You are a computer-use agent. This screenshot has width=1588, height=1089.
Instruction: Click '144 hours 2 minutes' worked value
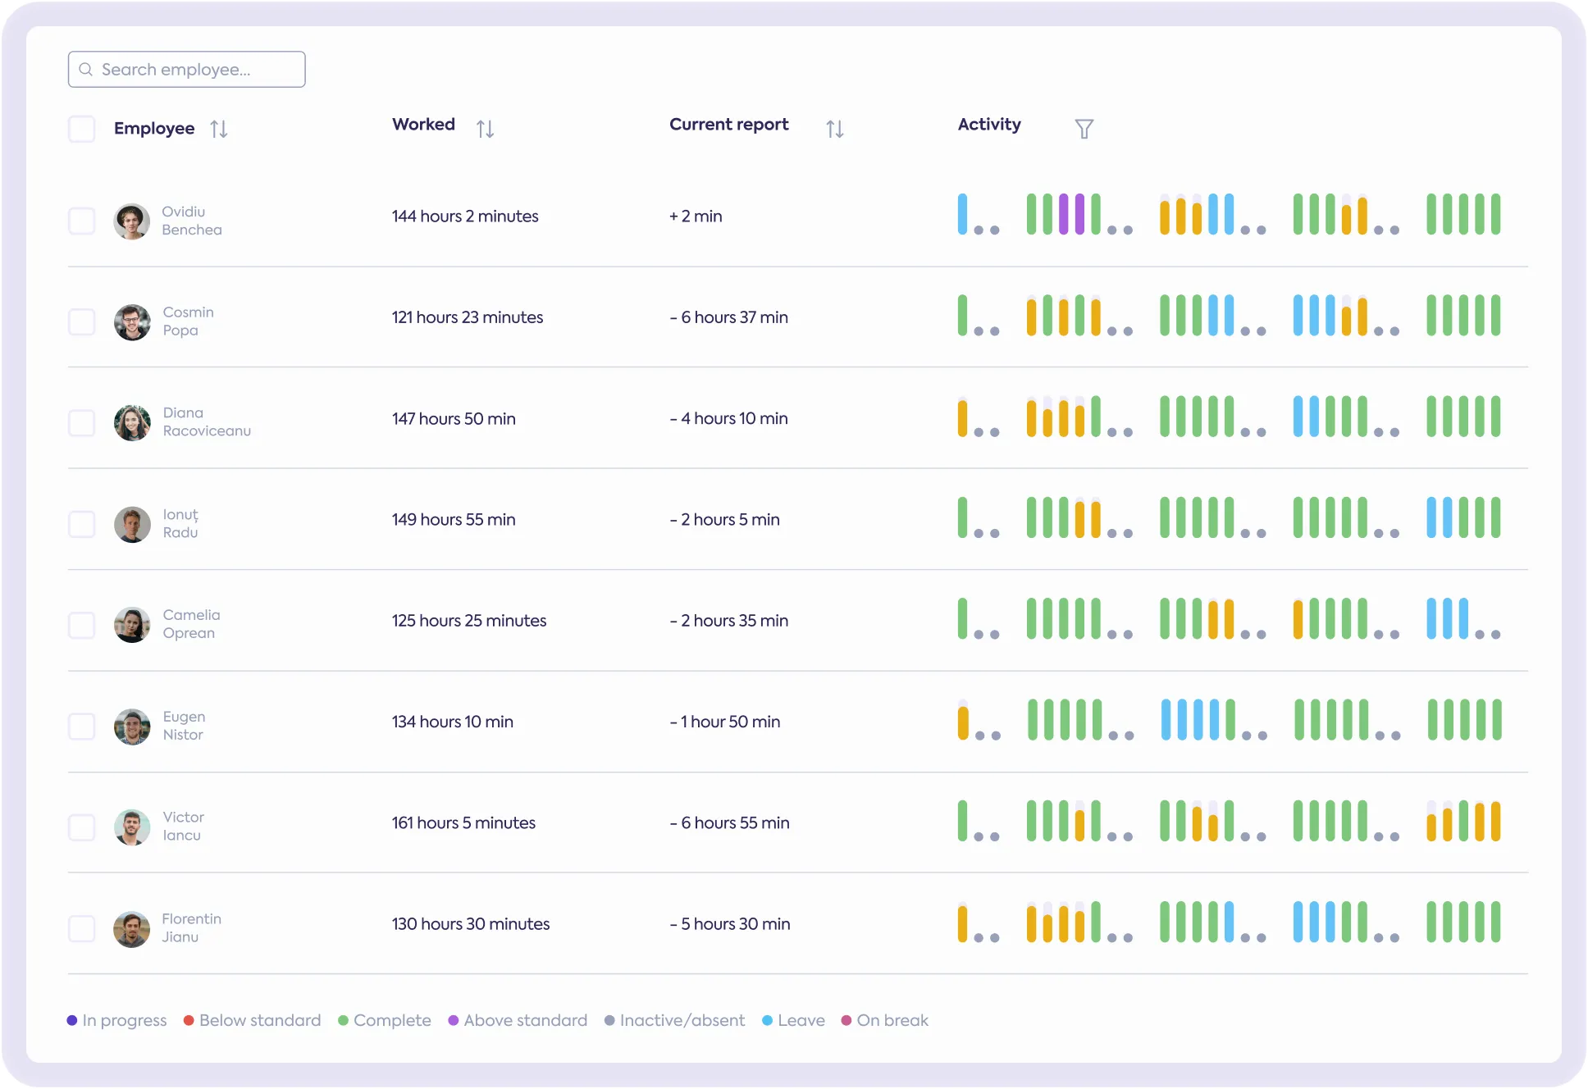click(x=465, y=216)
